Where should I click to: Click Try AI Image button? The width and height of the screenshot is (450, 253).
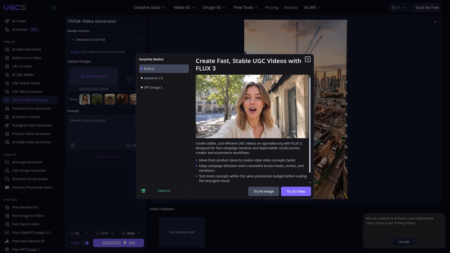[264, 191]
